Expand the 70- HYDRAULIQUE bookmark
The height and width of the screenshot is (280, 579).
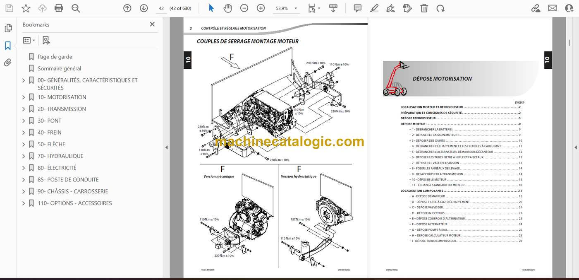tap(24, 156)
